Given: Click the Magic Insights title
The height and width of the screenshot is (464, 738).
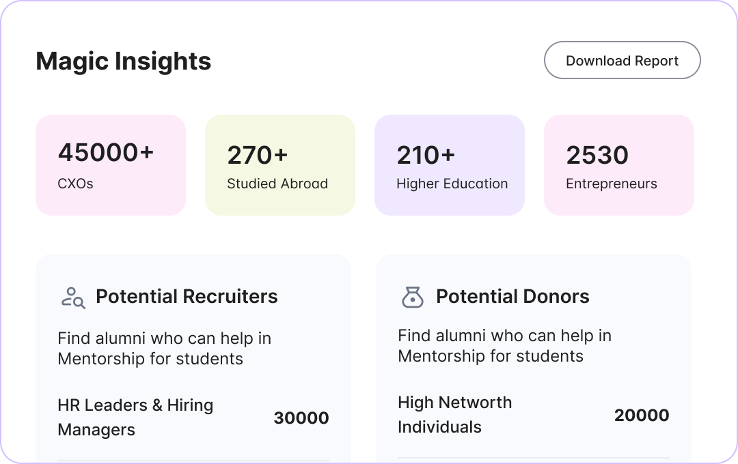Looking at the screenshot, I should point(124,61).
